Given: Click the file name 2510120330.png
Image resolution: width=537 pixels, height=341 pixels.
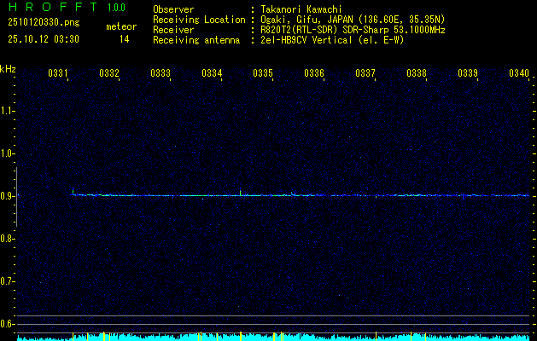Looking at the screenshot, I should coord(44,22).
